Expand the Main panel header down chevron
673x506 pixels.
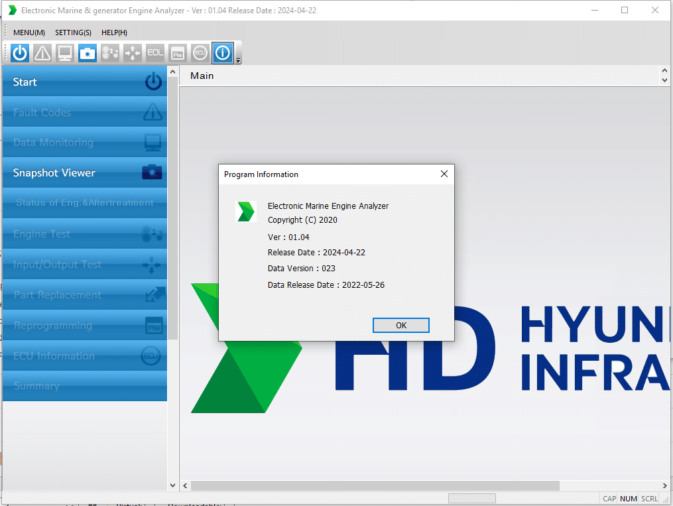pos(665,80)
